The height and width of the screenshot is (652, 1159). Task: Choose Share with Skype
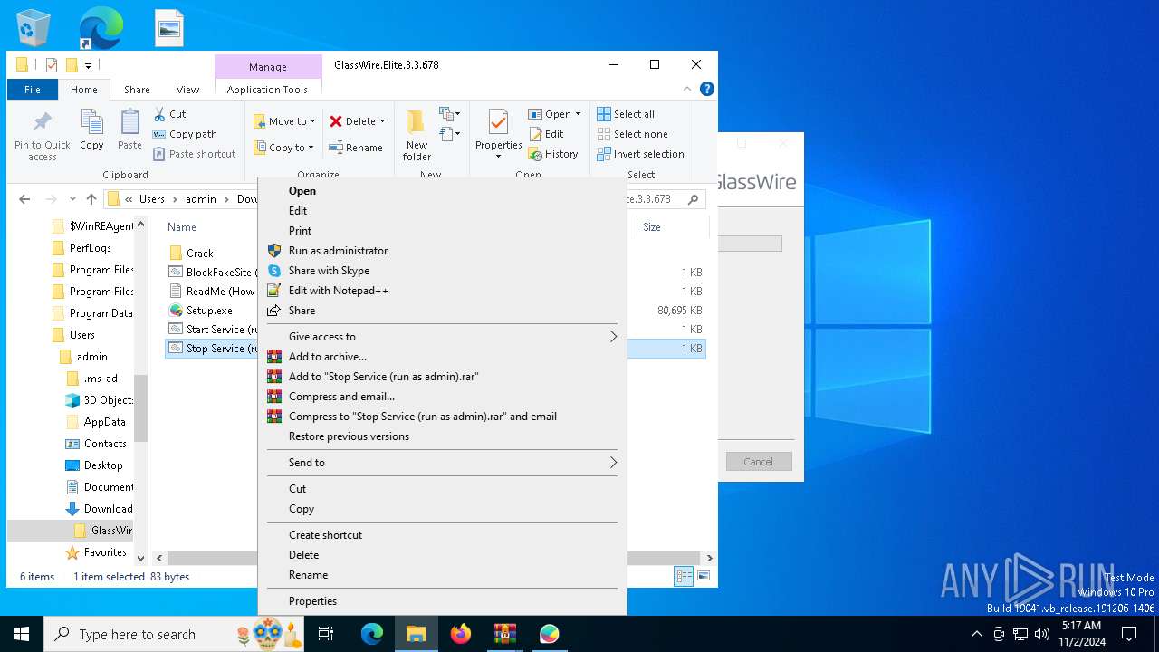(x=442, y=271)
